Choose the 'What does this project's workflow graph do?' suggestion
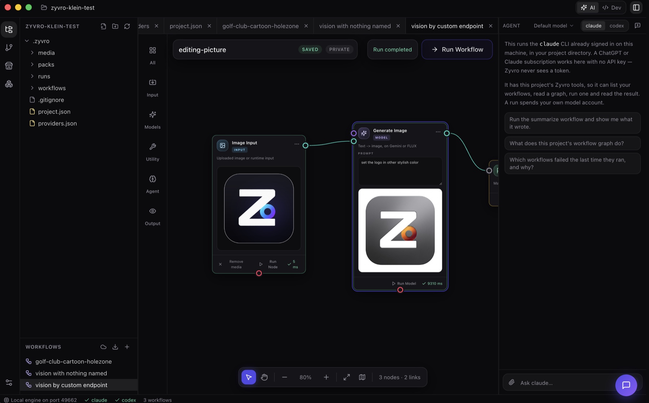Screen dimensions: 649x403 [572, 143]
